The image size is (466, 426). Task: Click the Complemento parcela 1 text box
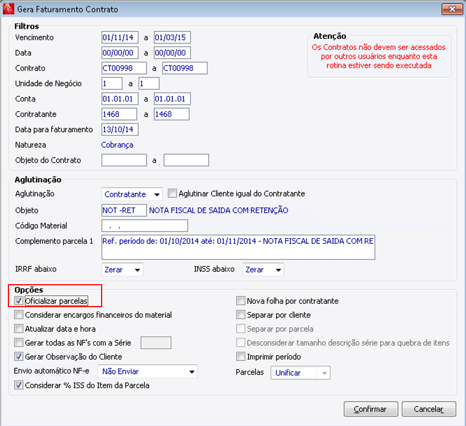(x=238, y=247)
